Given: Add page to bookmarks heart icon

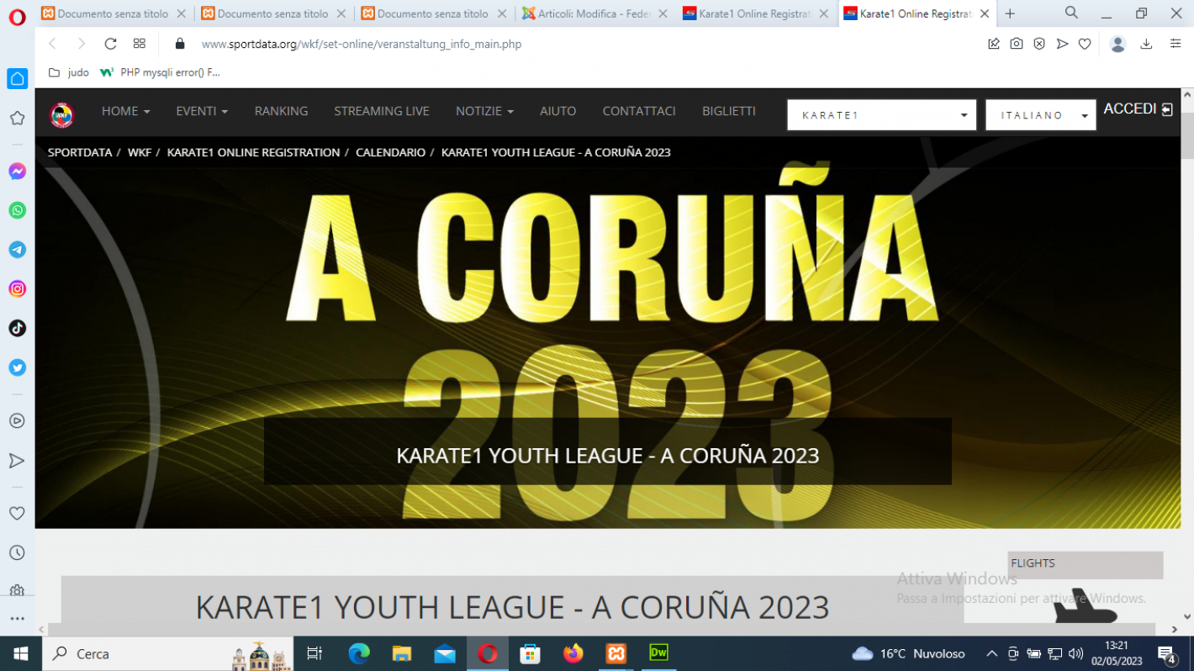Looking at the screenshot, I should coord(1085,44).
